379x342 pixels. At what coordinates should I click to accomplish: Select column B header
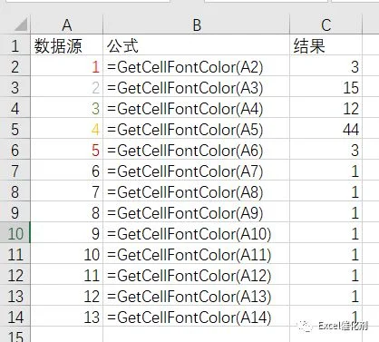(197, 24)
